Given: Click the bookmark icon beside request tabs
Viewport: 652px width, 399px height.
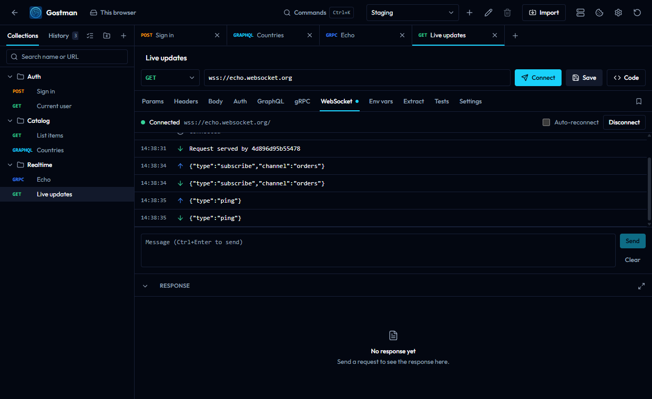Looking at the screenshot, I should click(639, 101).
